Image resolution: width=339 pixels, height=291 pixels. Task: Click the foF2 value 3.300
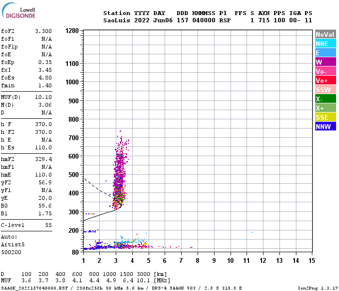pos(43,31)
